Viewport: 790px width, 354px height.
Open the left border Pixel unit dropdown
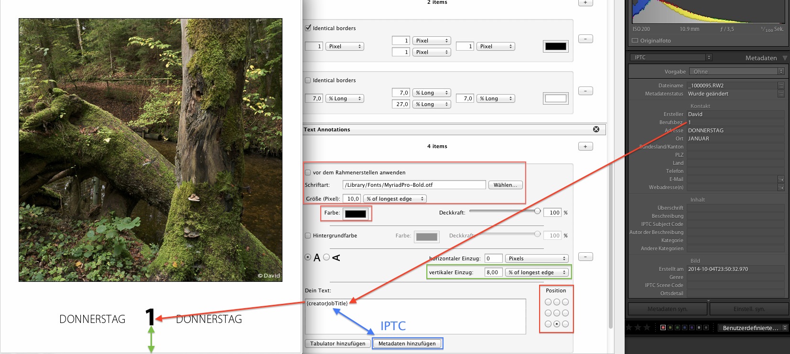pyautogui.click(x=345, y=46)
